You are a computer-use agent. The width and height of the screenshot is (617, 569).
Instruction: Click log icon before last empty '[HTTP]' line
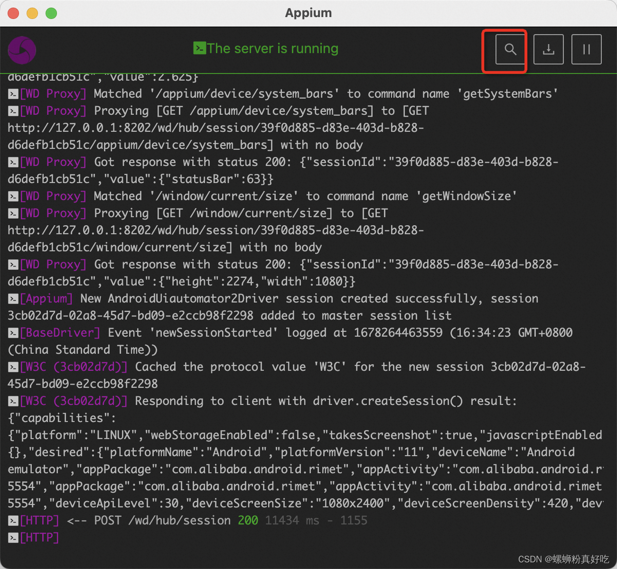[x=13, y=538]
